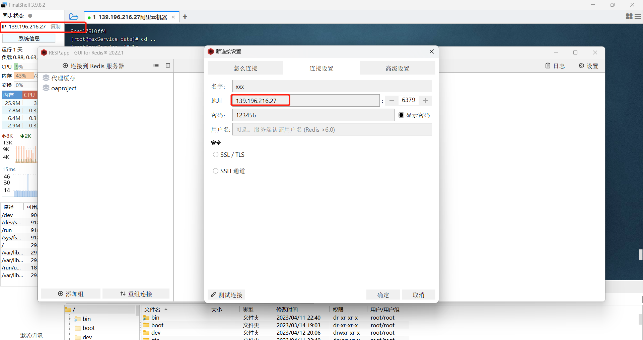Cancel with the 取消 button

pyautogui.click(x=419, y=295)
